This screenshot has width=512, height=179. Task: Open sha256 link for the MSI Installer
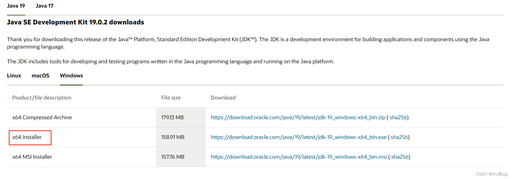tap(400, 157)
